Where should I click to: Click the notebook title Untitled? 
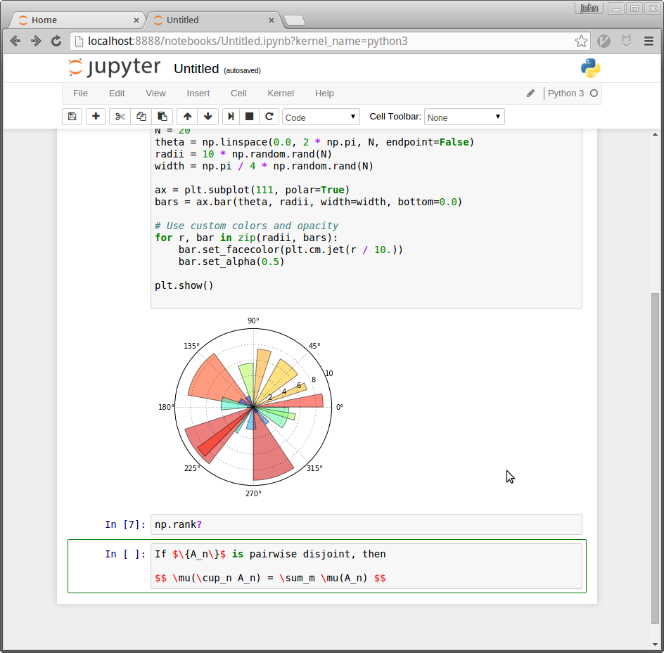point(196,69)
